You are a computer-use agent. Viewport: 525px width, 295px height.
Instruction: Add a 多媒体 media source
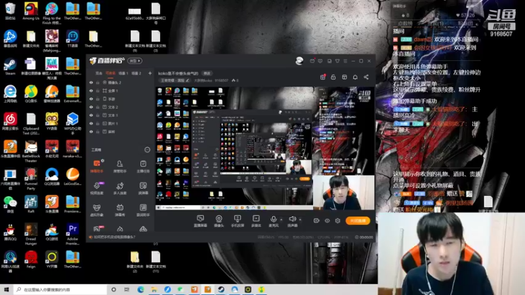pos(256,221)
